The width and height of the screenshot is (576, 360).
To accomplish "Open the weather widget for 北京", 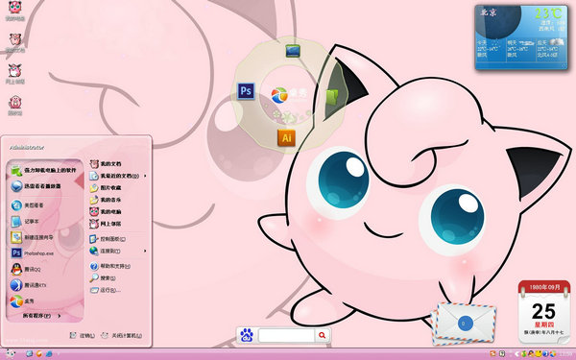I will coord(521,37).
